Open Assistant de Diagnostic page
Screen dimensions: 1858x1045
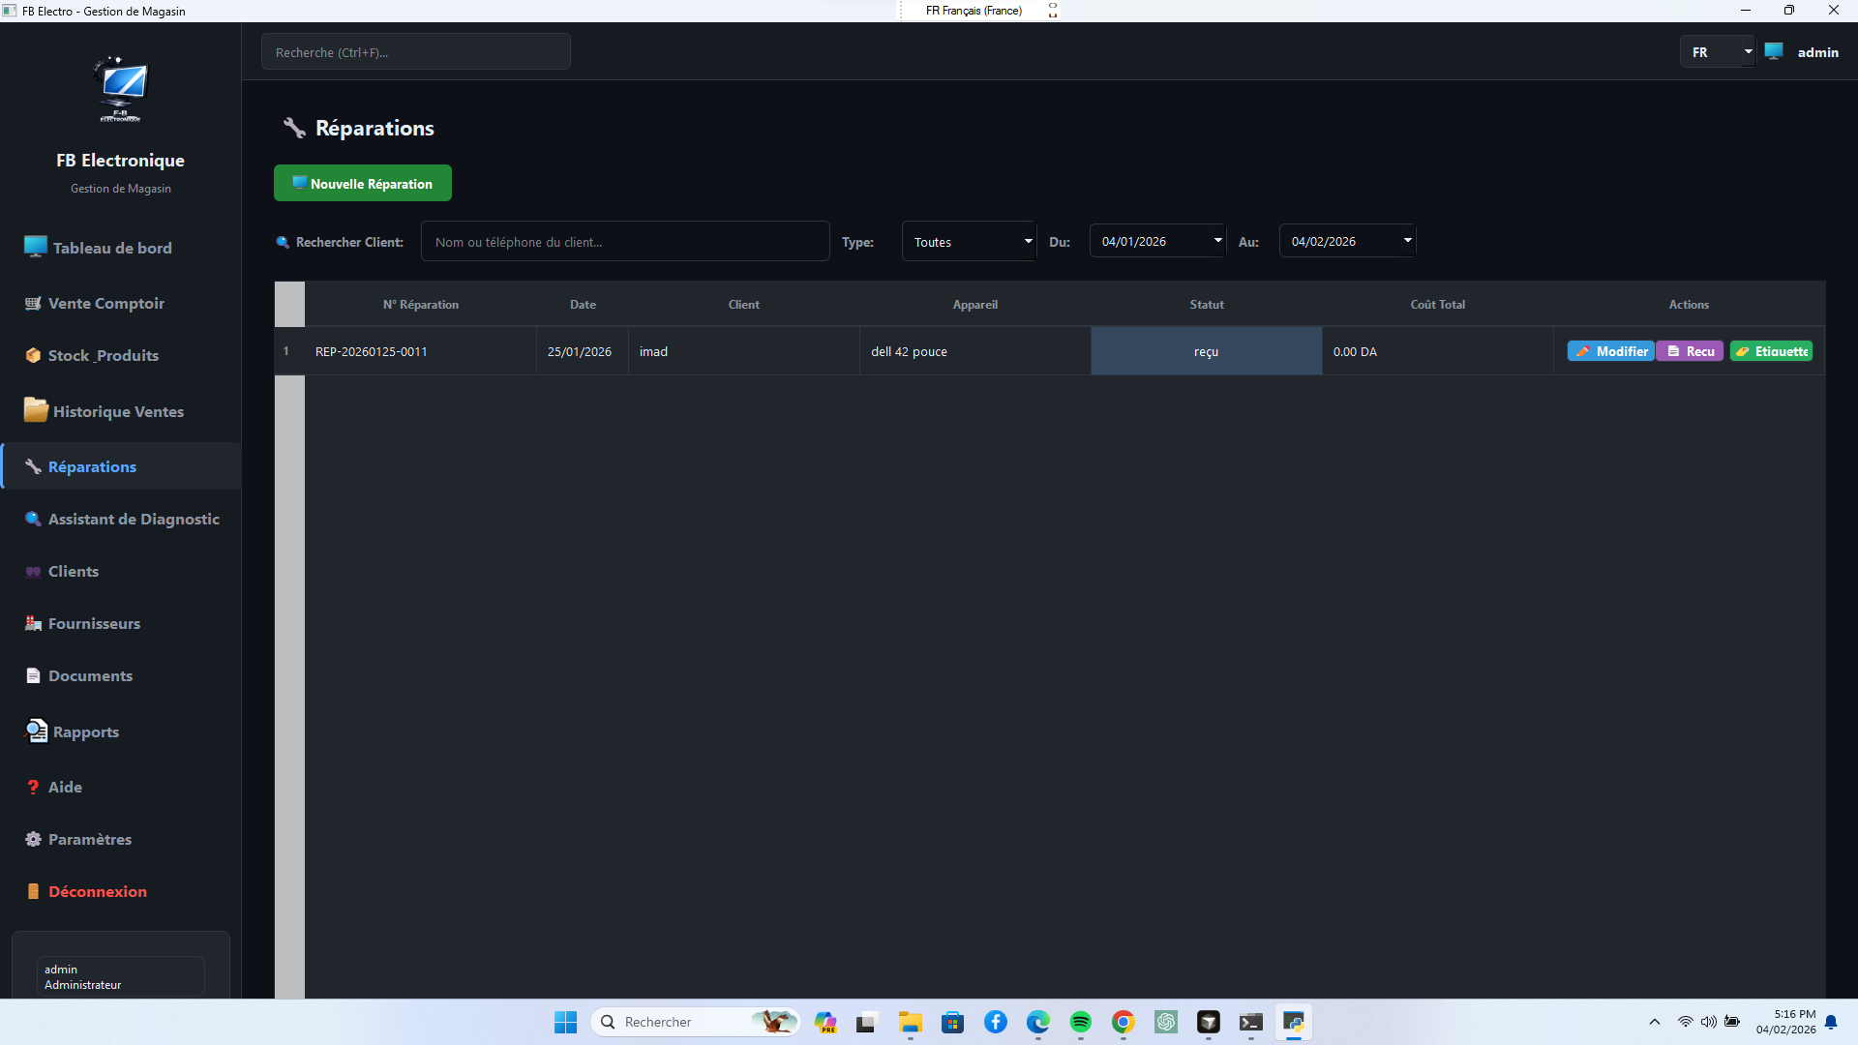[134, 519]
